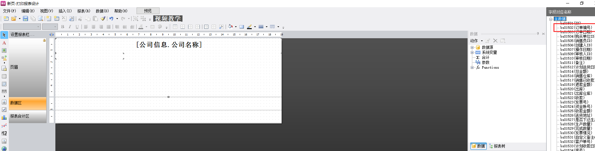Select the text label tool in left toolbox

point(4,43)
